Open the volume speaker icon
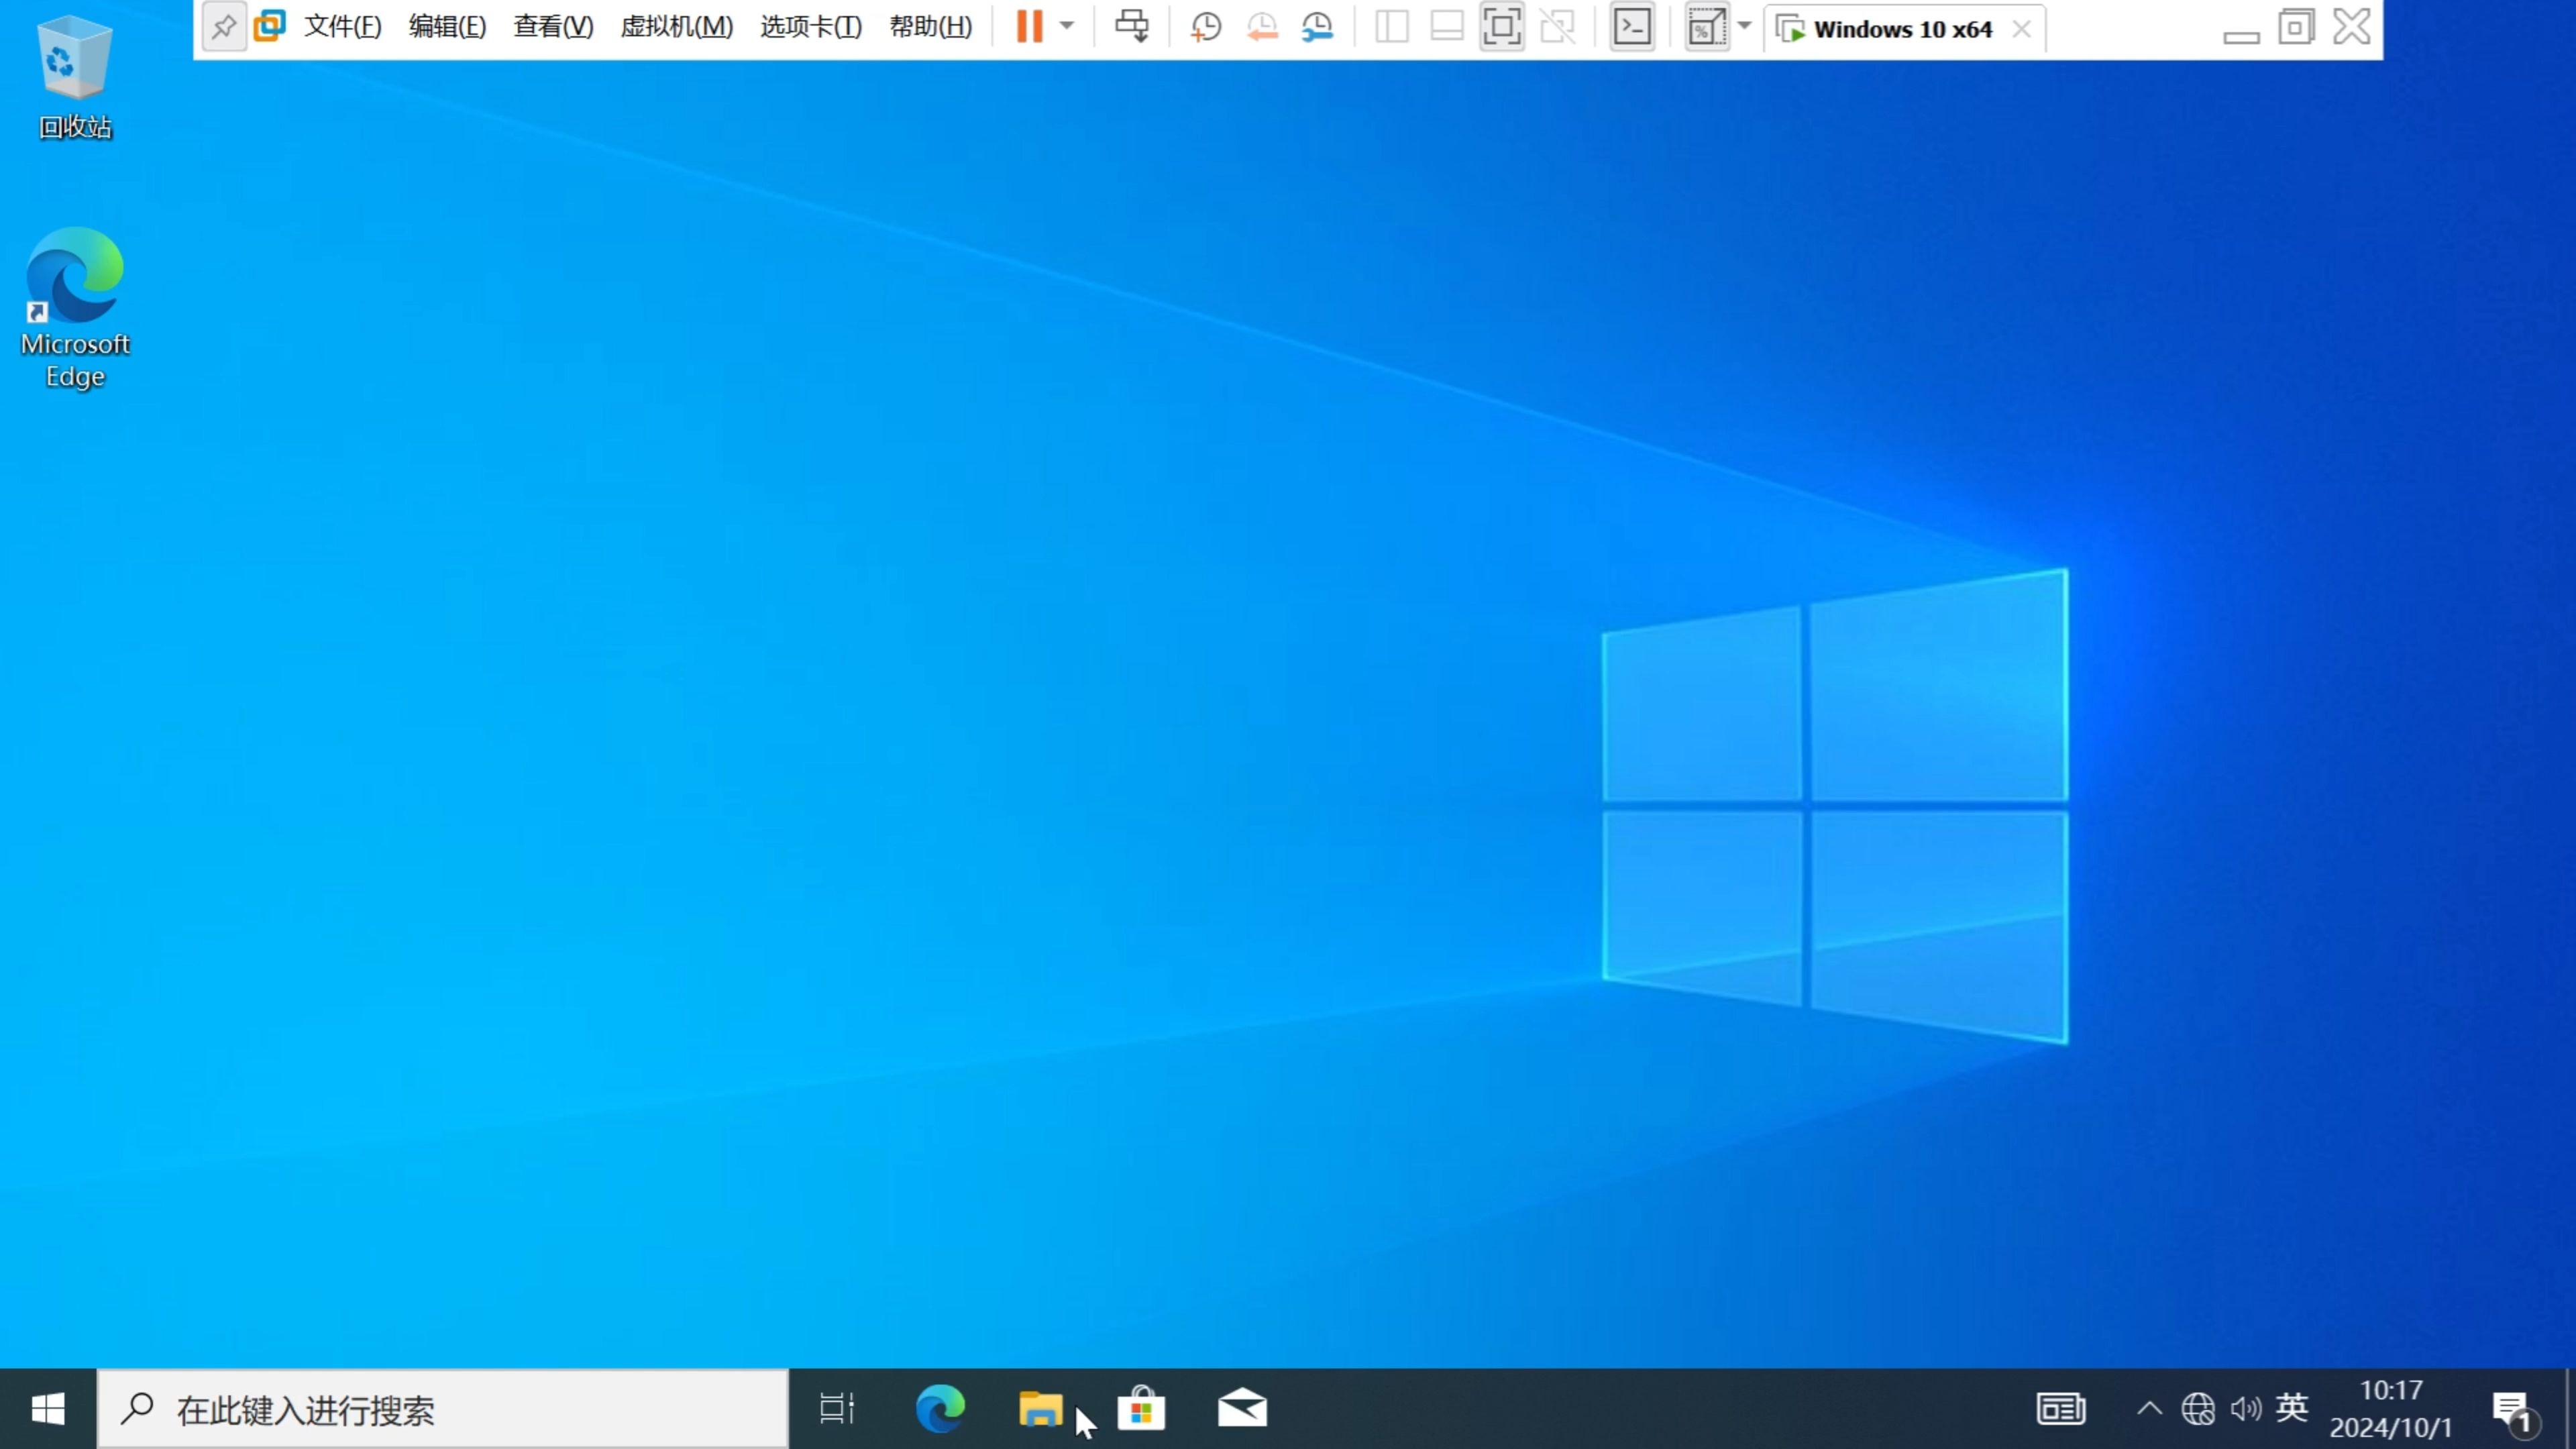The height and width of the screenshot is (1449, 2576). coord(2246,1409)
